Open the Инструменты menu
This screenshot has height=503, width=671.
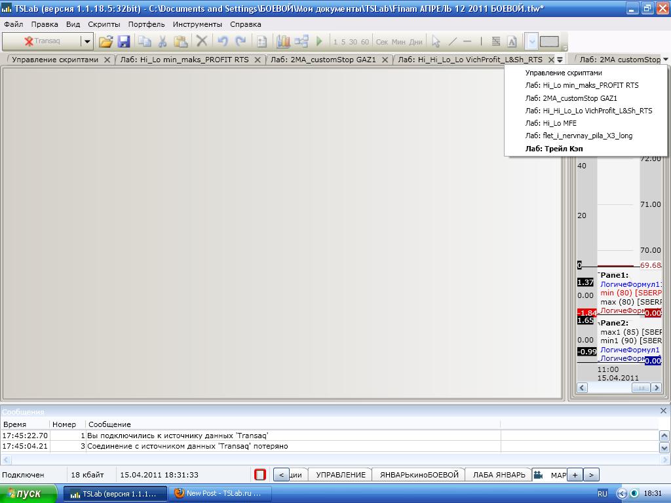[x=197, y=24]
